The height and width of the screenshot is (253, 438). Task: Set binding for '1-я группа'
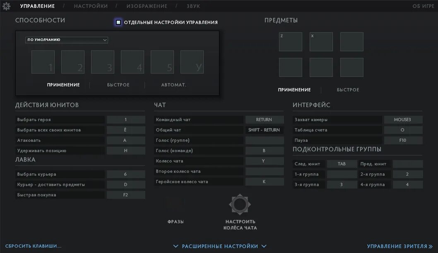[342, 174]
